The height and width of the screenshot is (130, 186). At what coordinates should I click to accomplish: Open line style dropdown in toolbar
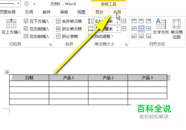point(18,3)
